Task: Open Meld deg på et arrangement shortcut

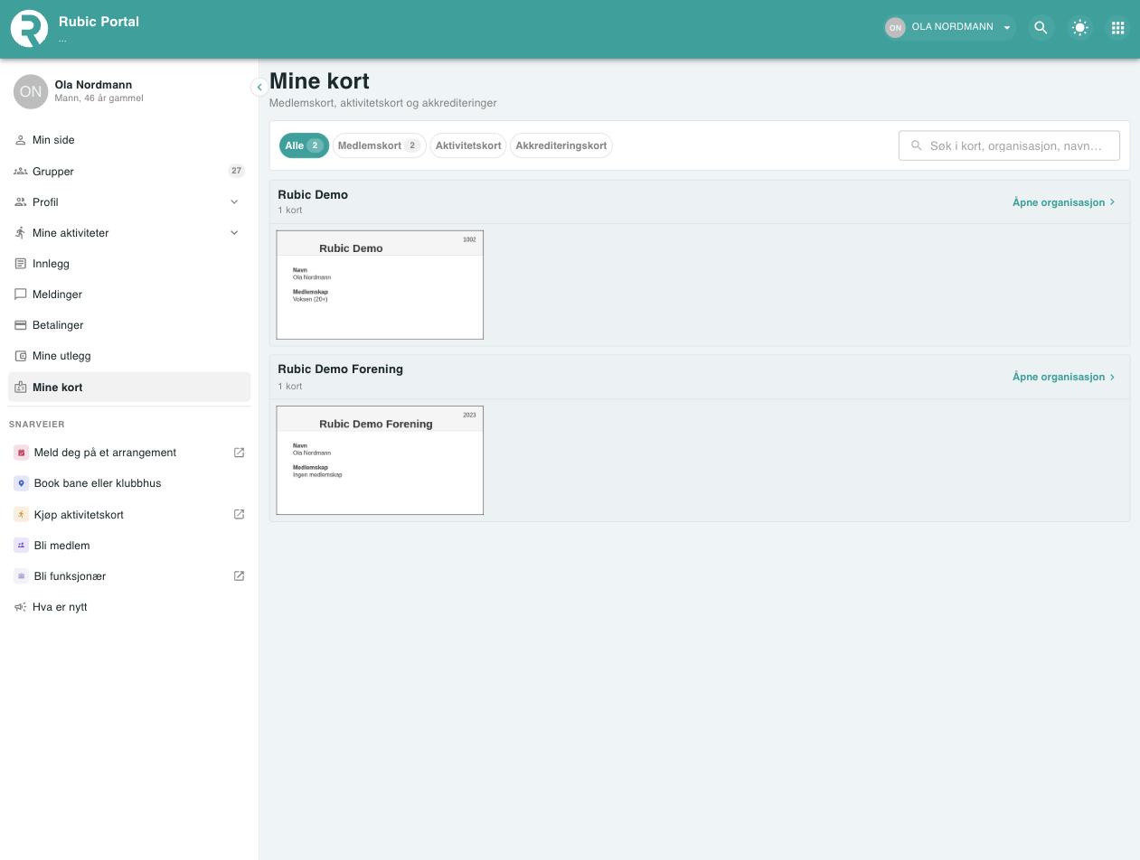Action: (129, 453)
